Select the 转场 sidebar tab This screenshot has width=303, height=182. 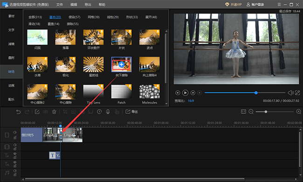click(x=11, y=71)
